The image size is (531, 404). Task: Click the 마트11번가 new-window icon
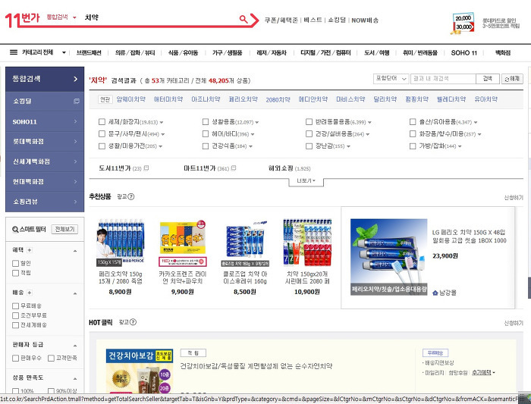pos(234,168)
